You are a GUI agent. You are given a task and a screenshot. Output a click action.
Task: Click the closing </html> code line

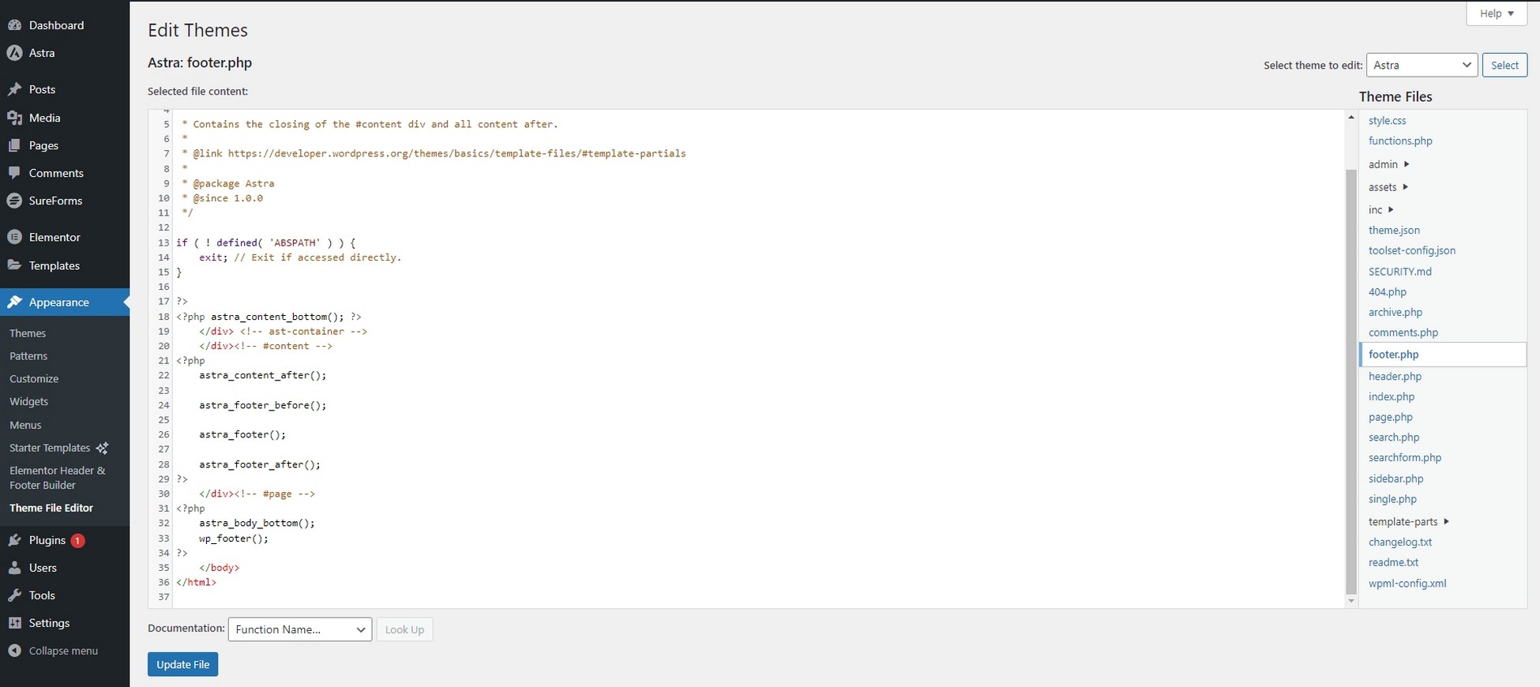(197, 582)
